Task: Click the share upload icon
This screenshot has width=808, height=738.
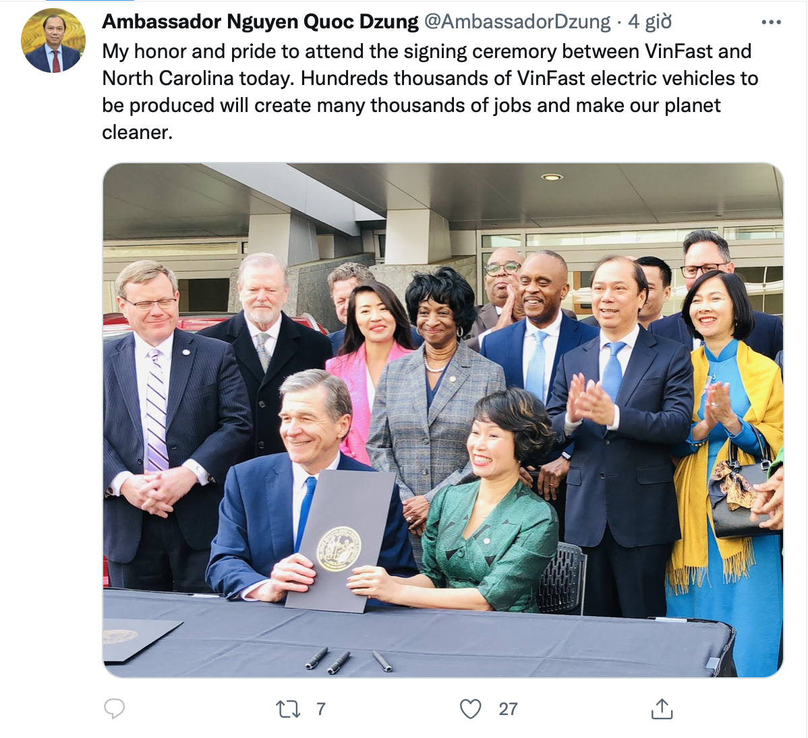Action: click(x=662, y=708)
